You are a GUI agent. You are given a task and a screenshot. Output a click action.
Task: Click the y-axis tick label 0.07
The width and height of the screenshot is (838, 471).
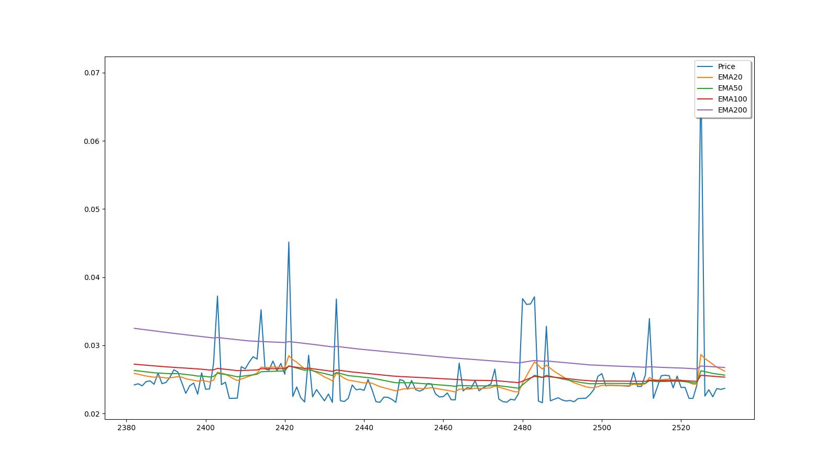tap(92, 73)
